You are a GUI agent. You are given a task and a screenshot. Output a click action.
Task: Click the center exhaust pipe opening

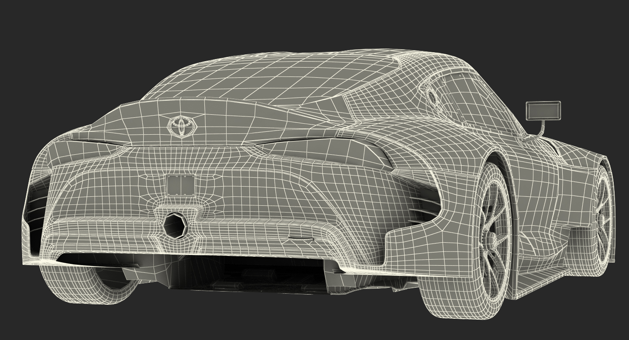(175, 225)
